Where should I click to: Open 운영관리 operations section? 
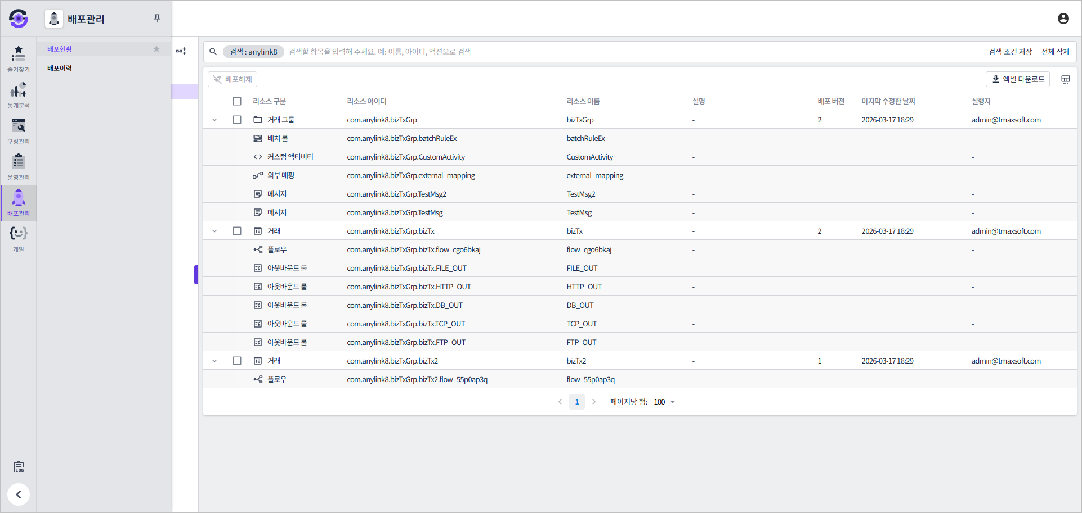(19, 167)
